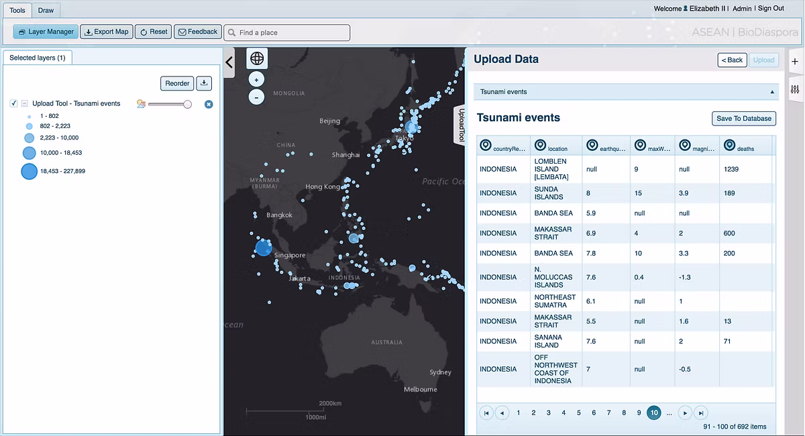Collapse the Tsunami events layer legend
This screenshot has height=436, width=805.
point(25,103)
